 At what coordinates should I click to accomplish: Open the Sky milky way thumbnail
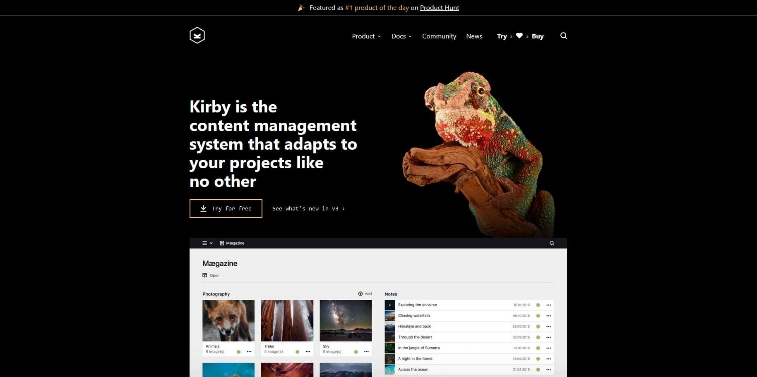click(x=346, y=320)
